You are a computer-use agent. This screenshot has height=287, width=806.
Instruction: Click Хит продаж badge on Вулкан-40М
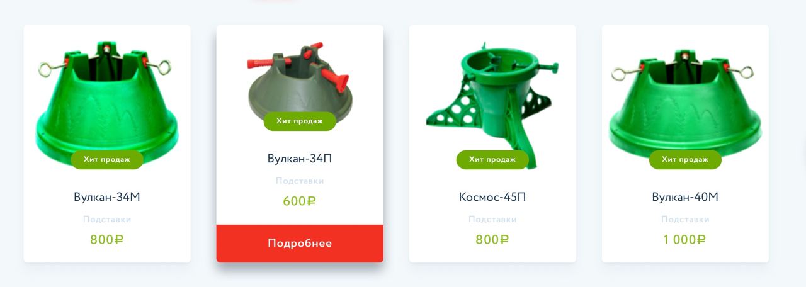tap(685, 160)
